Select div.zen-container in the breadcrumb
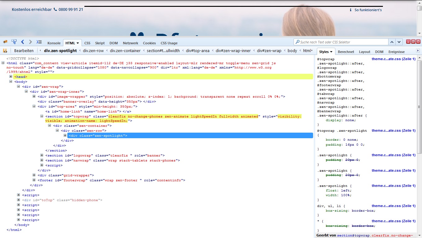The height and width of the screenshot is (238, 422). (125, 51)
